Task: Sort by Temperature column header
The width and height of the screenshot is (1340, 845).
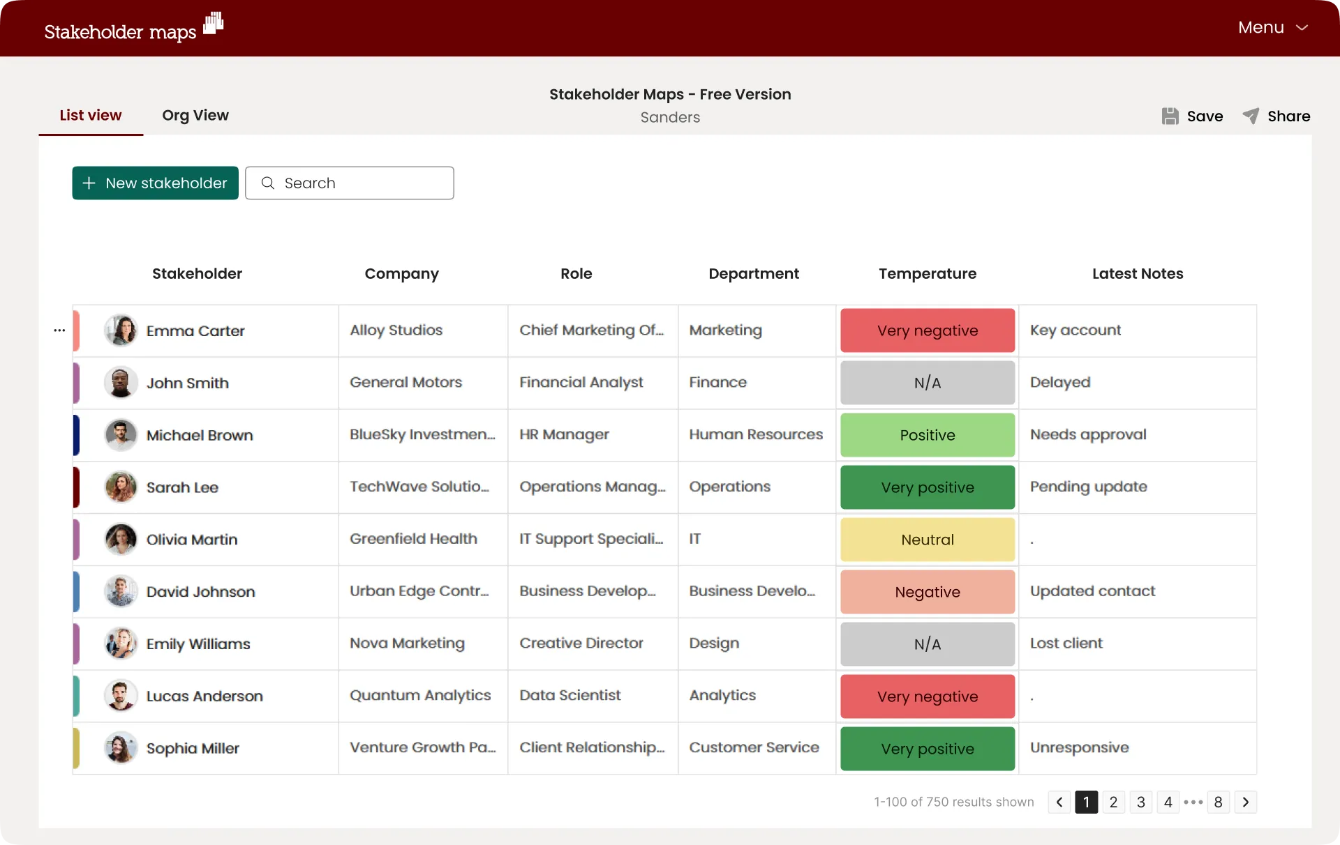Action: coord(927,273)
